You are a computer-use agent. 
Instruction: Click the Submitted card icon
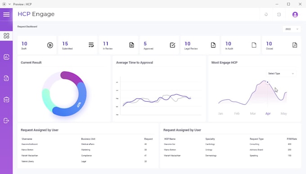coord(91,45)
